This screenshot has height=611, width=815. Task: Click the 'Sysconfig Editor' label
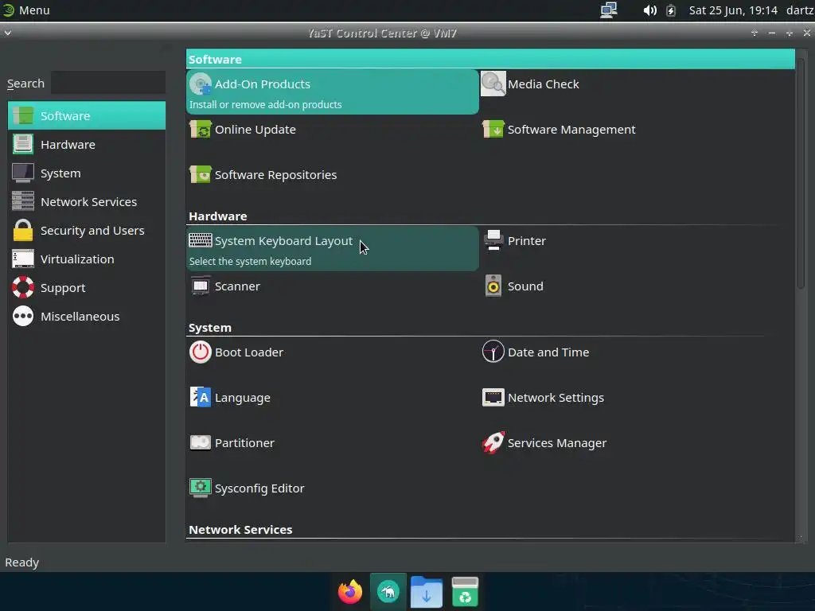point(259,488)
